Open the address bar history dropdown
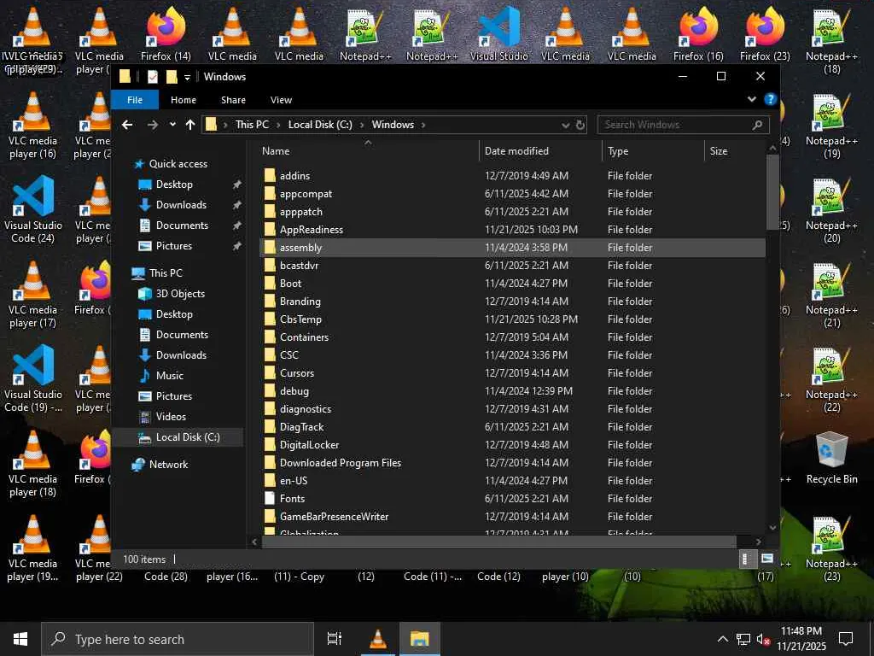Viewport: 874px width, 656px height. [x=566, y=125]
